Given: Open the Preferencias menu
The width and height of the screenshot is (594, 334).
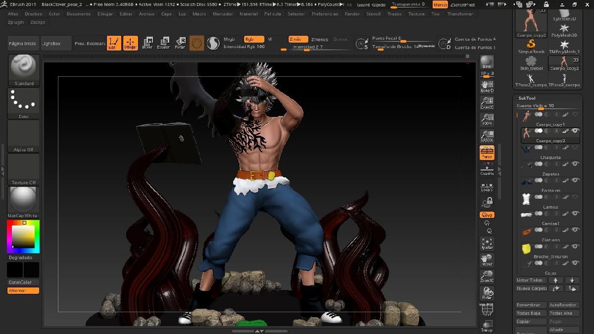Looking at the screenshot, I should (x=325, y=14).
